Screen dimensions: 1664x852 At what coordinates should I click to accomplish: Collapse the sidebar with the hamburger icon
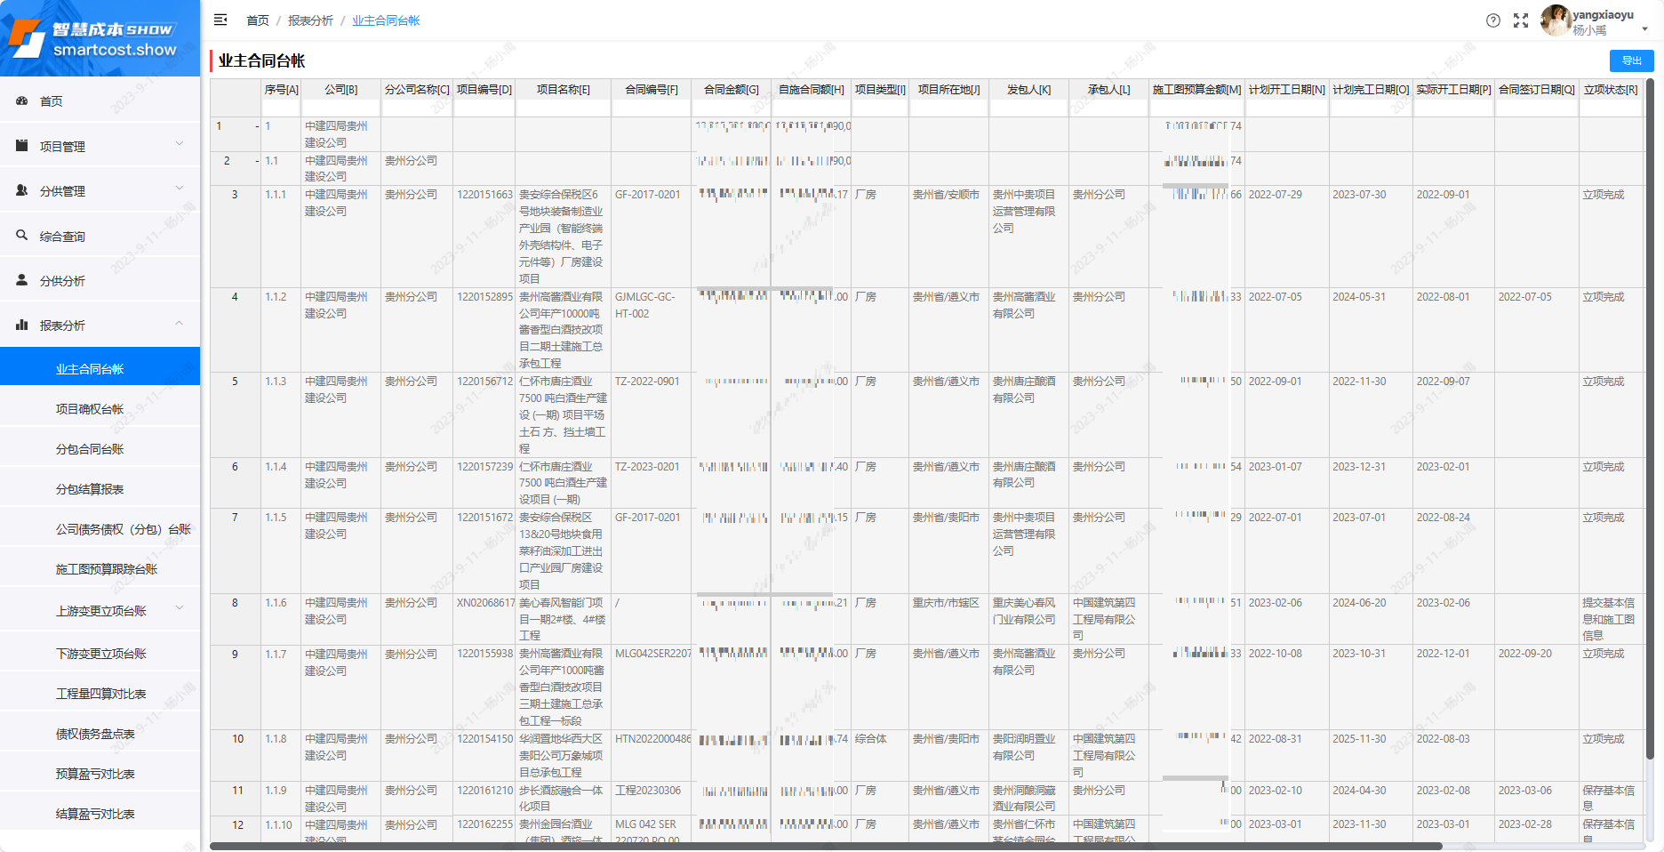pyautogui.click(x=220, y=20)
